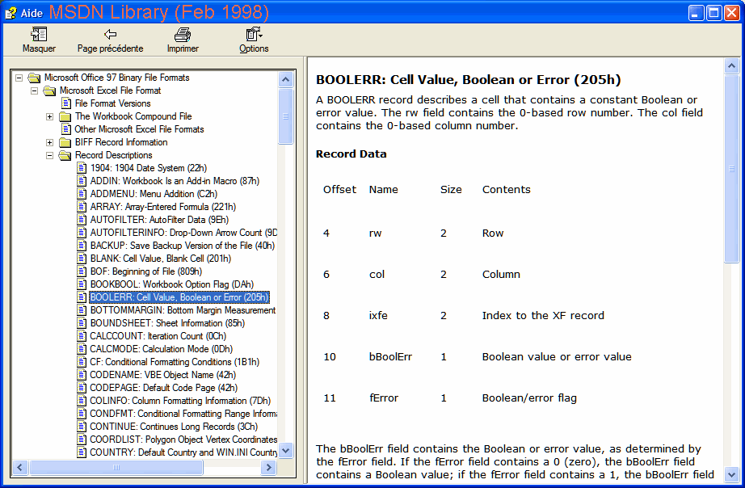Click page icon beside ARRAY: Array-Entered Formula

82,207
